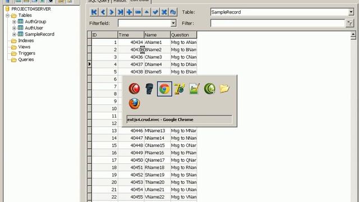The image size is (359, 202).
Task: Select Firefox icon in task switcher
Action: click(x=135, y=103)
